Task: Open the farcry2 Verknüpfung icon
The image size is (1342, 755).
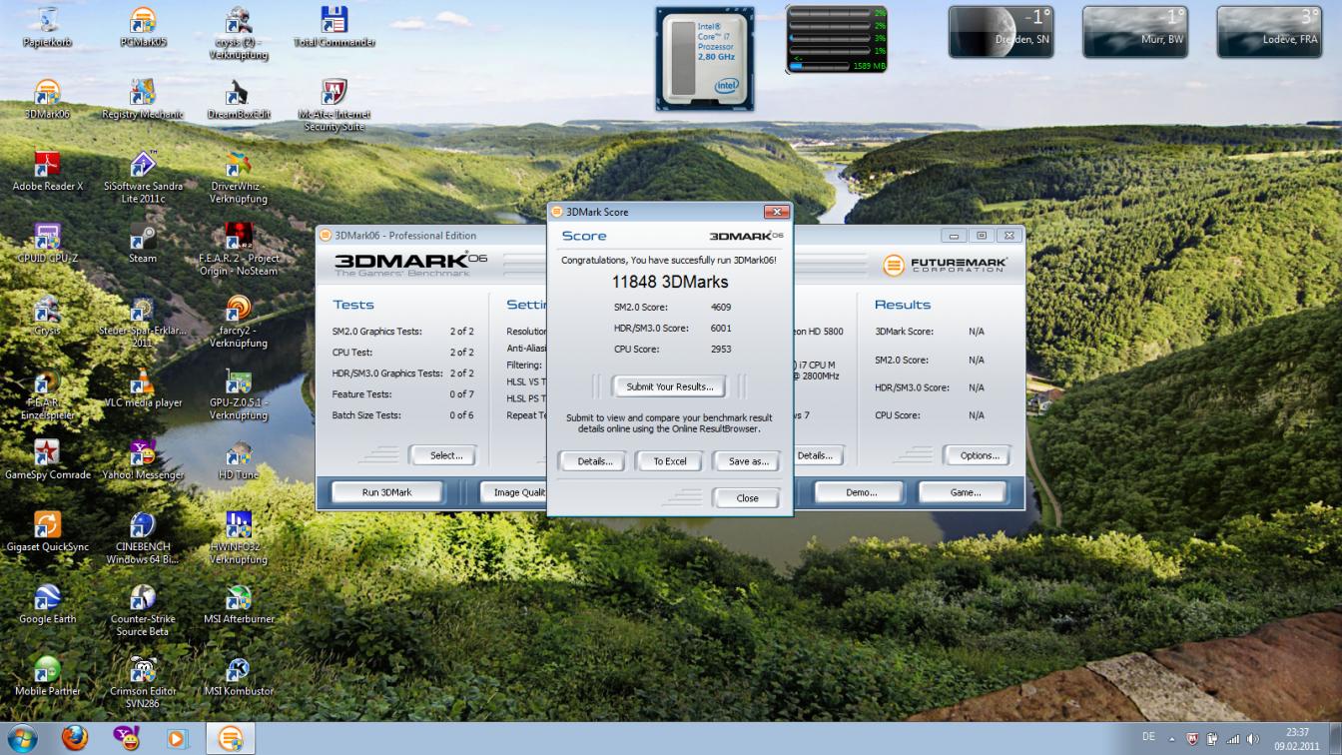Action: [x=238, y=321]
